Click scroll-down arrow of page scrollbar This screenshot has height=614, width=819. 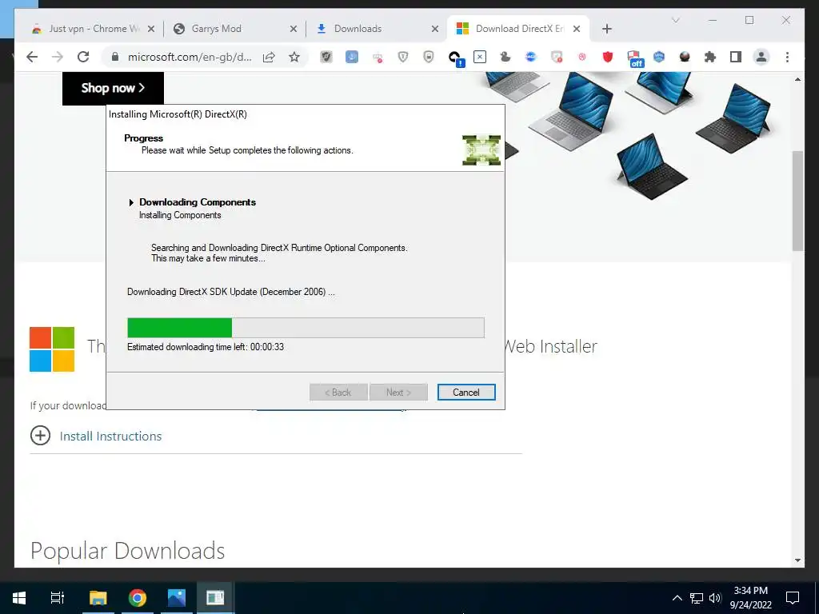click(x=797, y=560)
